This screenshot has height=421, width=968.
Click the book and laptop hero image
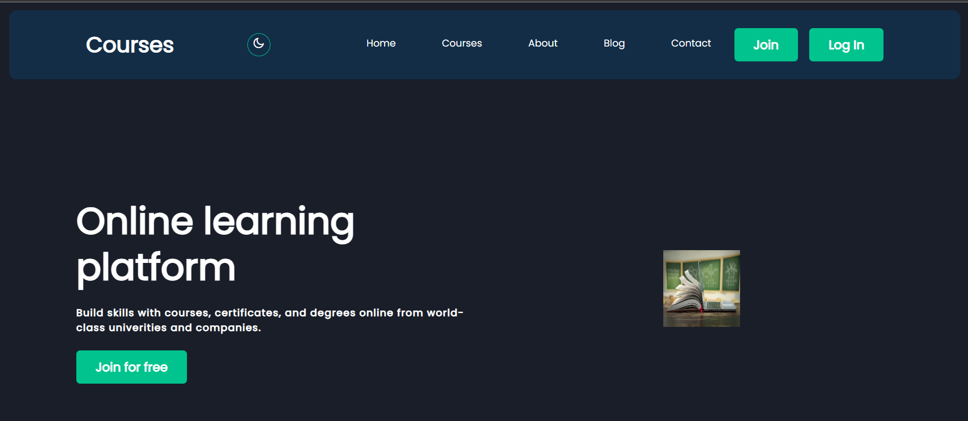701,289
